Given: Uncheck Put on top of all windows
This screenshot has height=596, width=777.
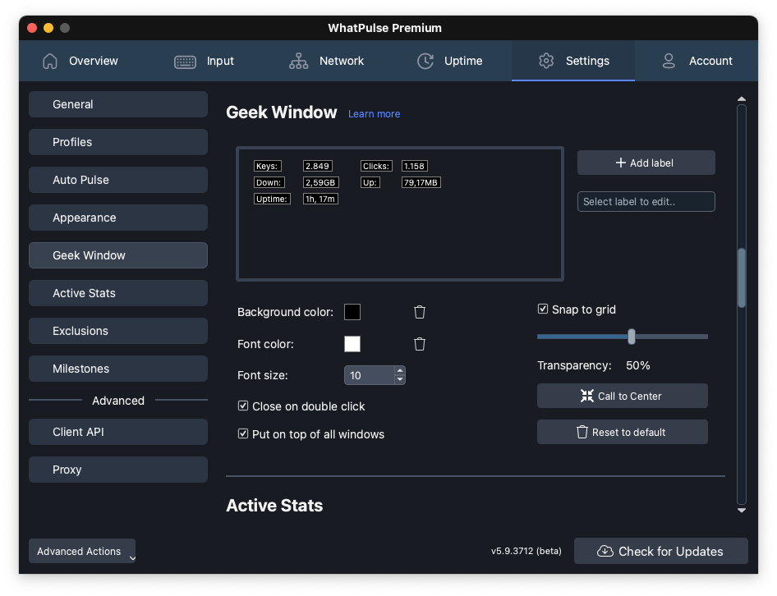Looking at the screenshot, I should pyautogui.click(x=243, y=434).
